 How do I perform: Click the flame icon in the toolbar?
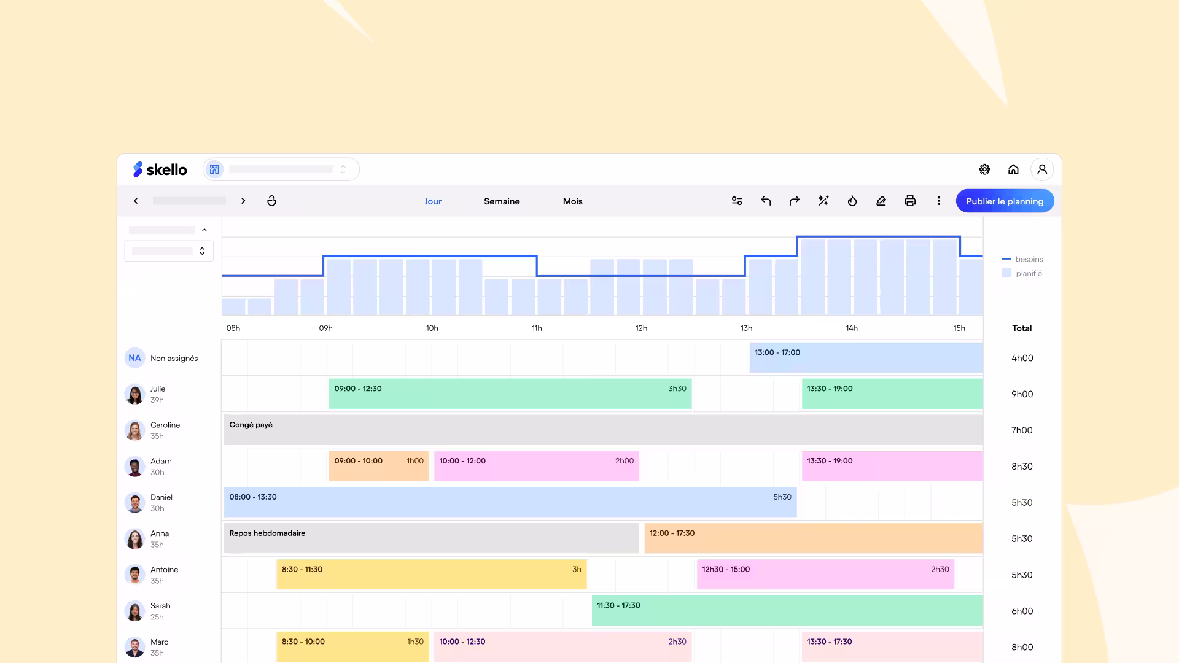click(x=852, y=201)
